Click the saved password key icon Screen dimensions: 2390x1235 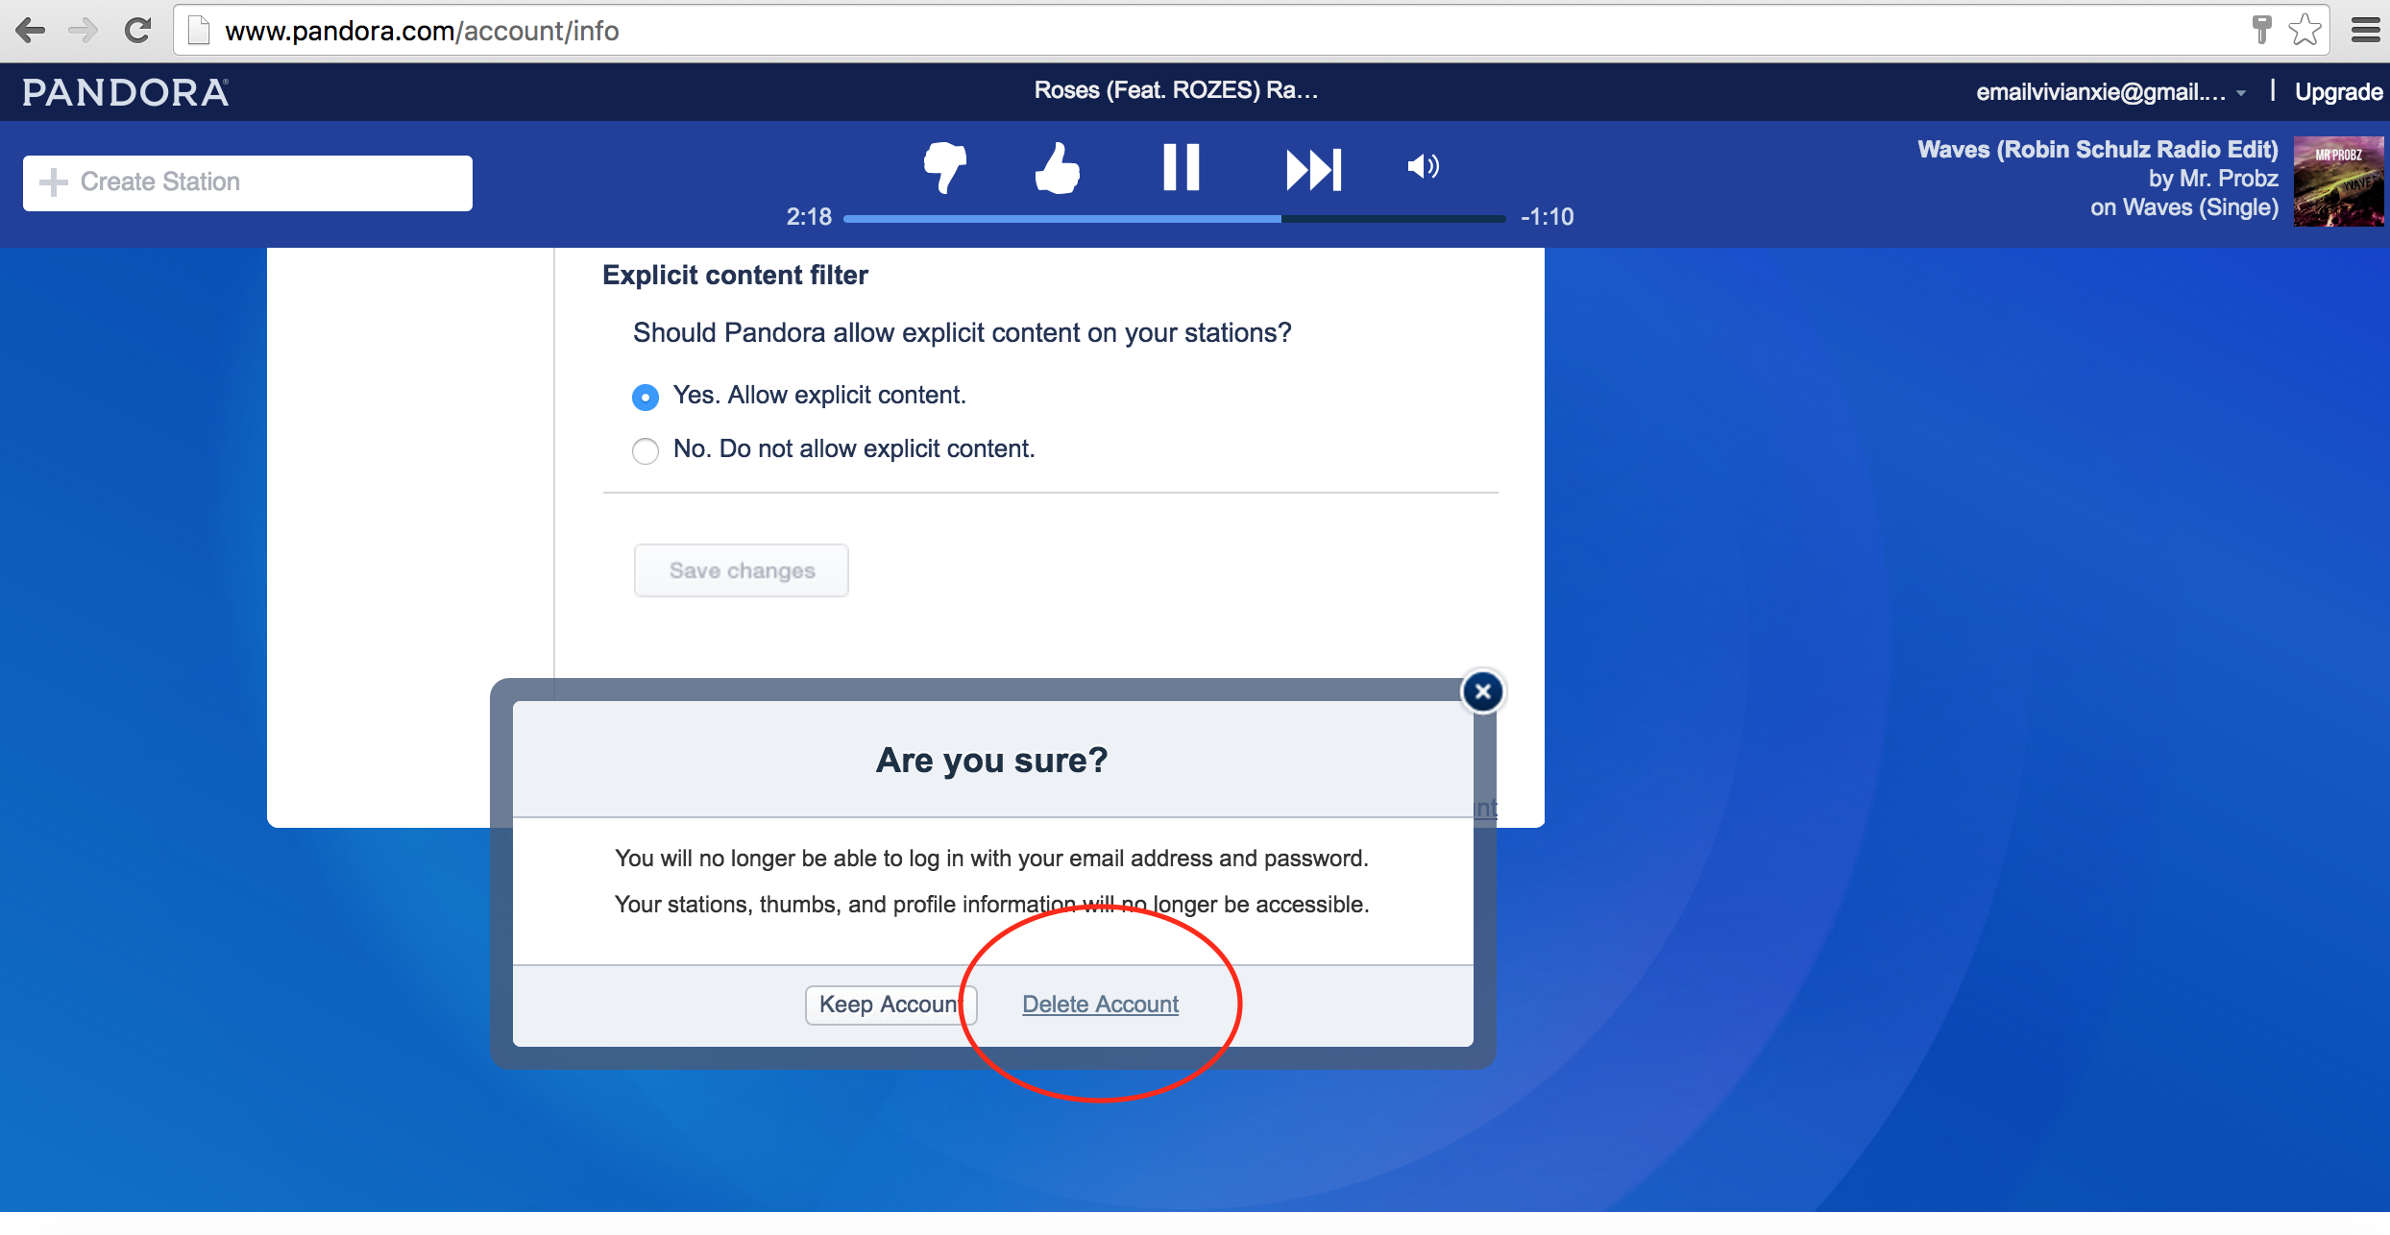click(x=2262, y=31)
